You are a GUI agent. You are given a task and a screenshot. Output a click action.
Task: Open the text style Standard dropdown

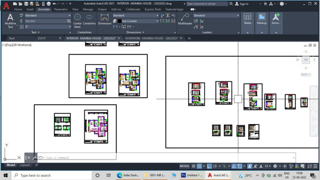[x=48, y=16]
